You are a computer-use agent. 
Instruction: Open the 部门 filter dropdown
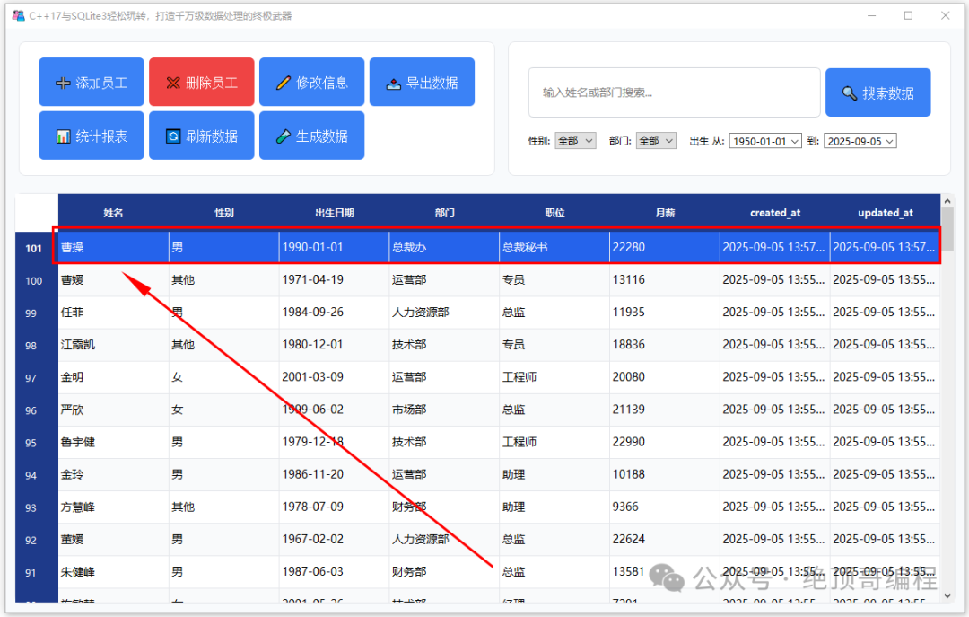(656, 141)
